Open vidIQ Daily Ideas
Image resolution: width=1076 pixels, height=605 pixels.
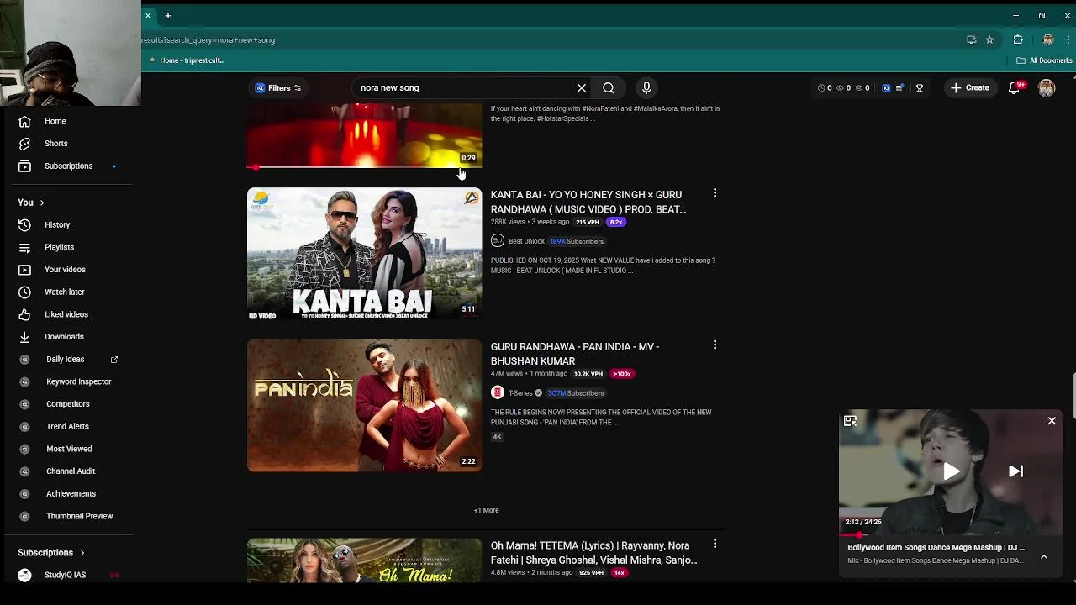tap(65, 360)
